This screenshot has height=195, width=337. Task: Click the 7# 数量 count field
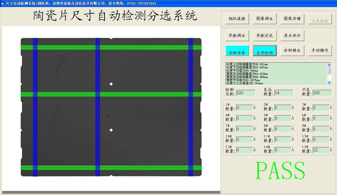(244, 129)
